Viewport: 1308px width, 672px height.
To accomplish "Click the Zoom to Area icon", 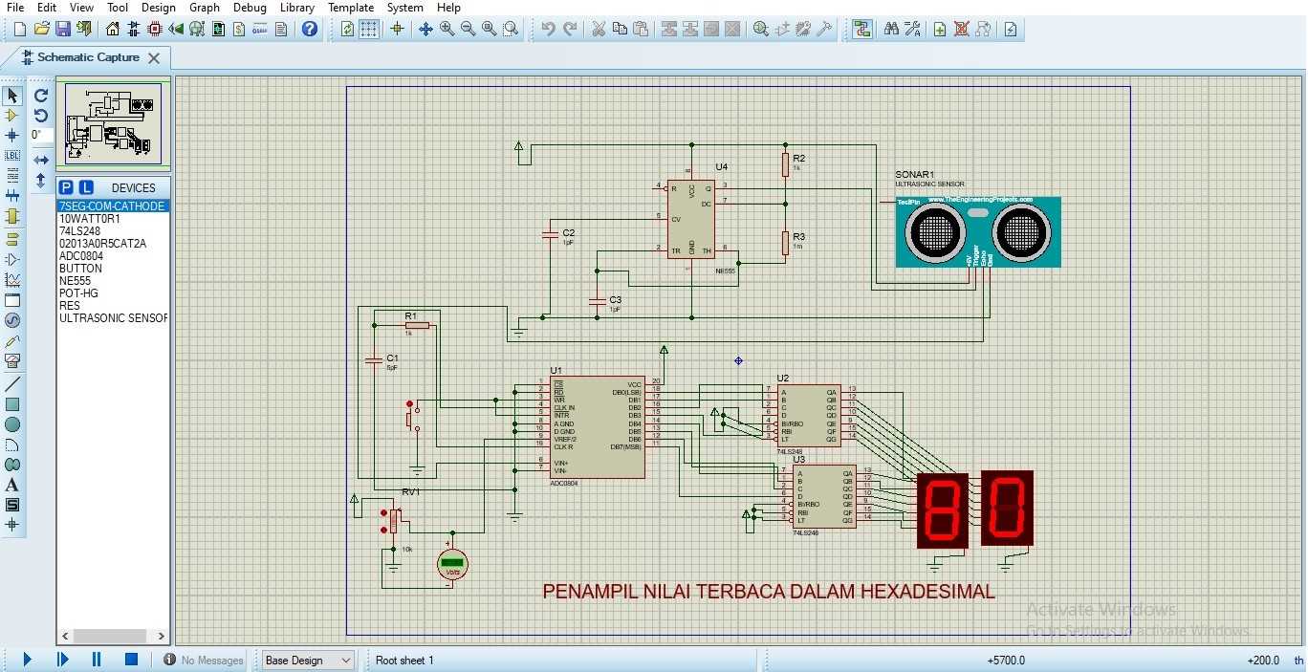I will pos(511,29).
